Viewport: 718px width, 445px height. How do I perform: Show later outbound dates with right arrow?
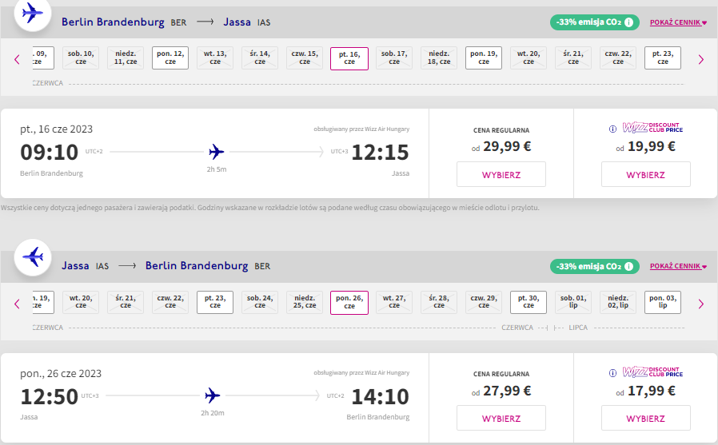point(700,59)
